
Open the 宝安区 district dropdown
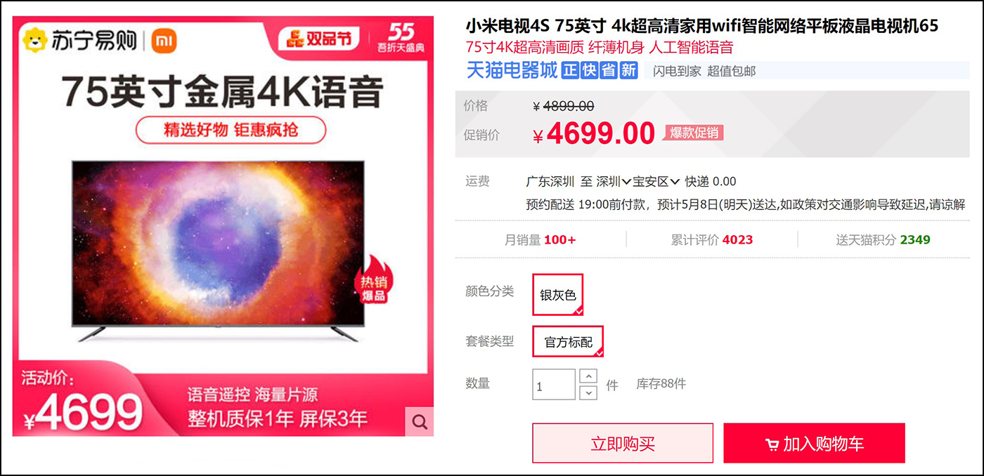656,181
